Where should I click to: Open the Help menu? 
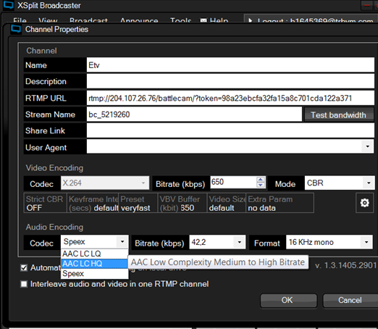214,20
